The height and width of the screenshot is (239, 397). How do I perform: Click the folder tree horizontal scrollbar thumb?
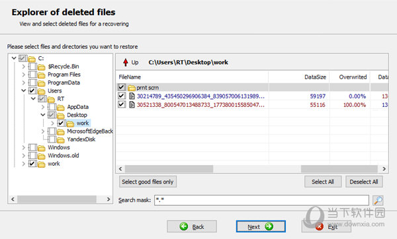(x=57, y=199)
